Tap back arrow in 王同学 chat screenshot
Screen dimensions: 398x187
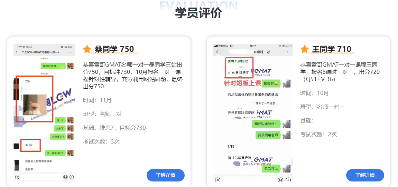click(217, 52)
